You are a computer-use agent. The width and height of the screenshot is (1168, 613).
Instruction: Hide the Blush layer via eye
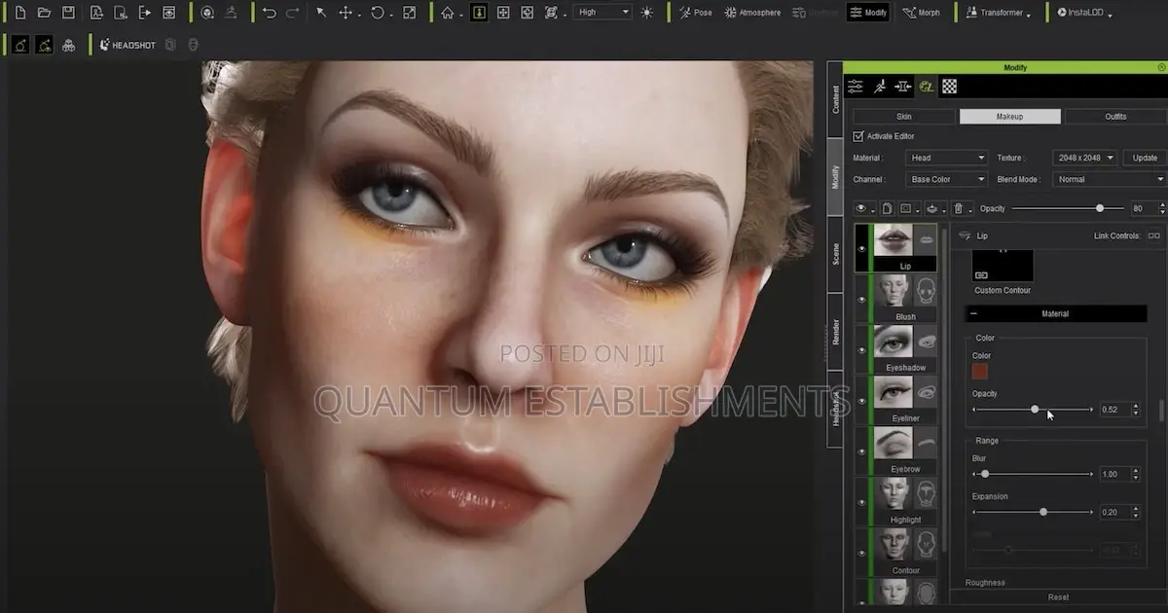tap(861, 300)
